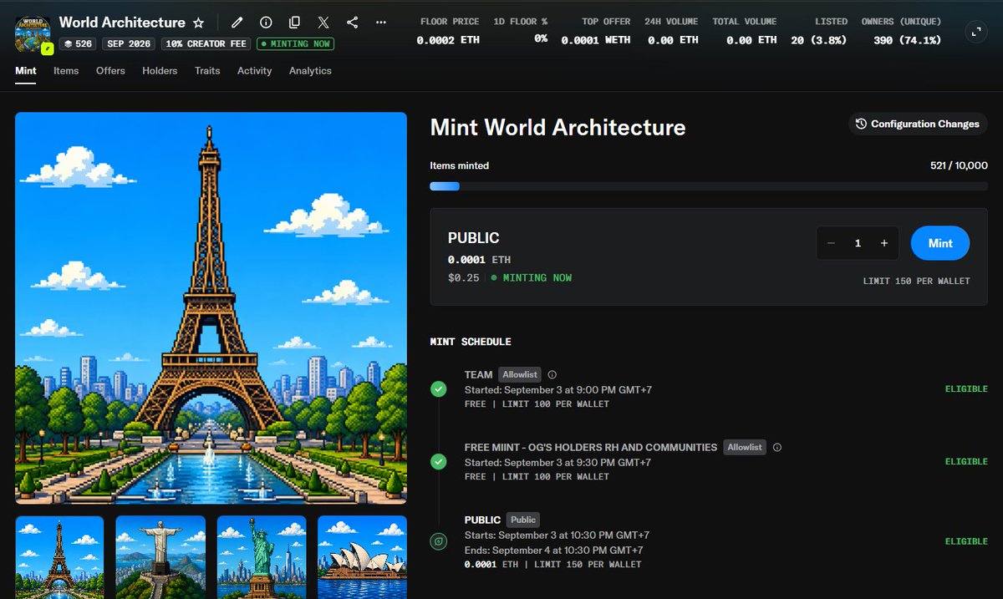Click ELIGIBLE label for FREE MIINT stage
Viewport: 1003px width, 599px height.
point(966,461)
